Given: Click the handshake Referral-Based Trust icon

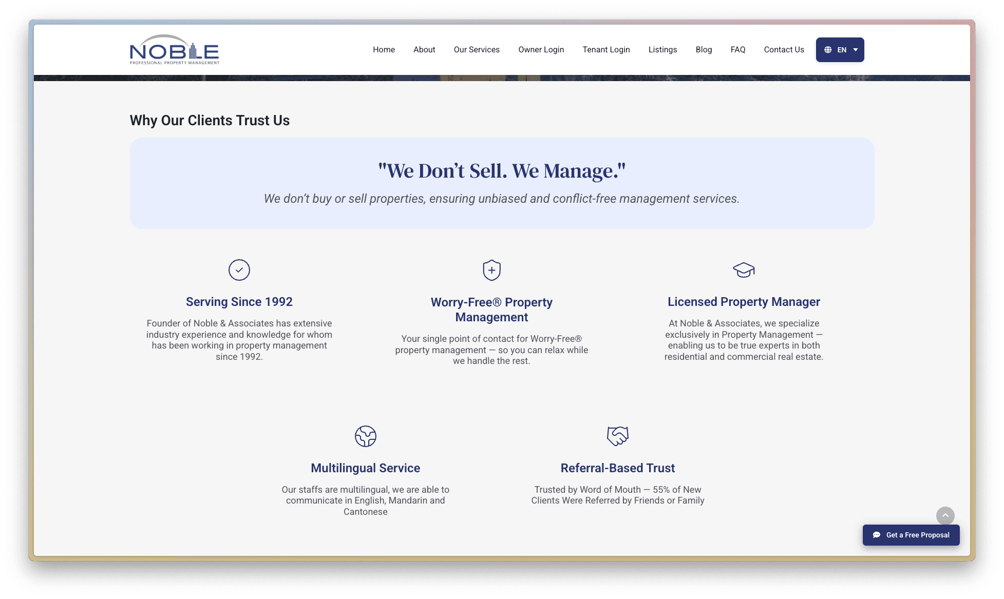Looking at the screenshot, I should point(617,436).
